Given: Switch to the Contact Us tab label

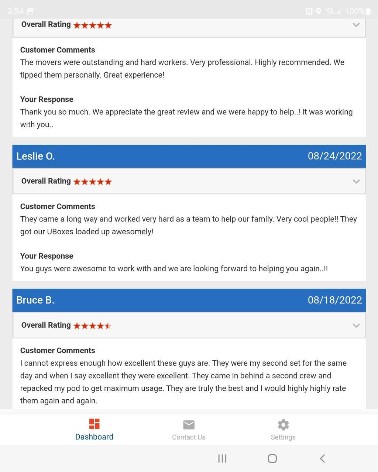Looking at the screenshot, I should 189,437.
